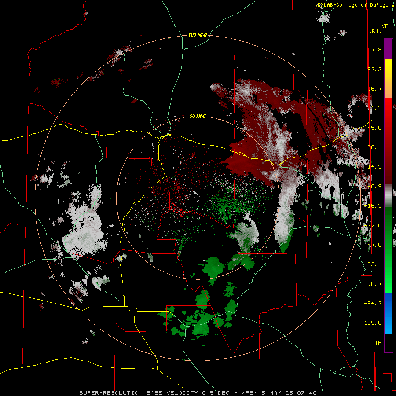This screenshot has width=396, height=396.
Task: Click the product title caption at bottom
Action: (x=198, y=393)
